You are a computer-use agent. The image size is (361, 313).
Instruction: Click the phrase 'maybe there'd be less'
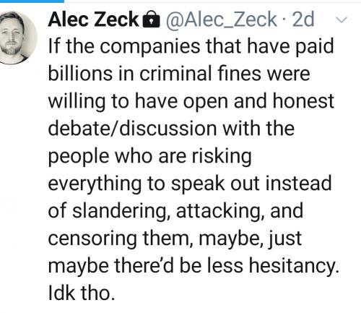coord(146,266)
